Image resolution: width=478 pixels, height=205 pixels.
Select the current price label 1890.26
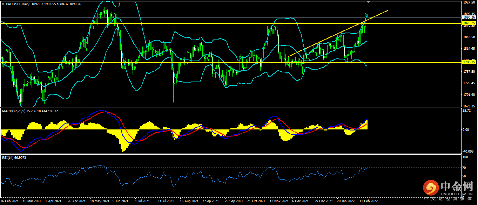[x=469, y=17]
